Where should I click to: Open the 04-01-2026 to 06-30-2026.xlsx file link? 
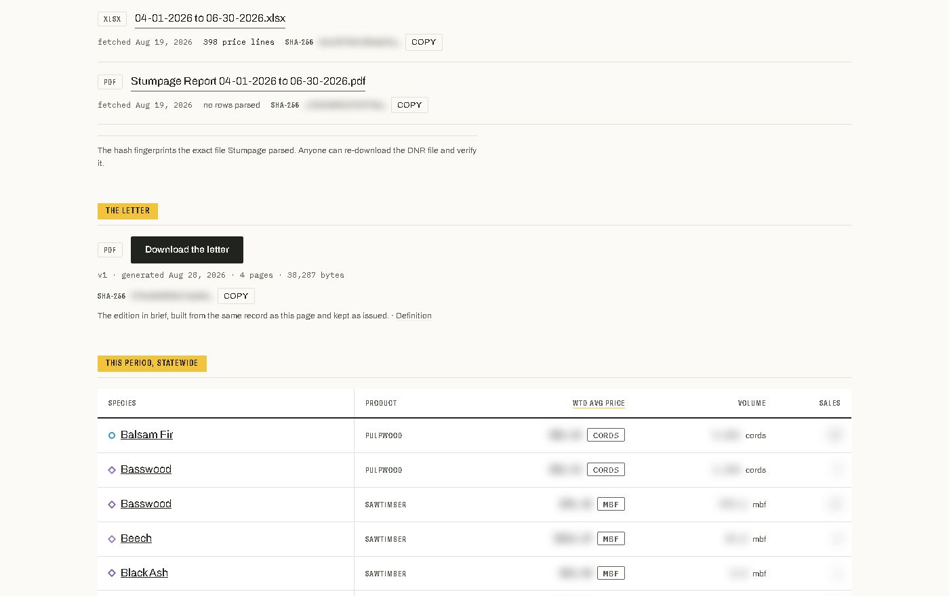click(x=210, y=18)
